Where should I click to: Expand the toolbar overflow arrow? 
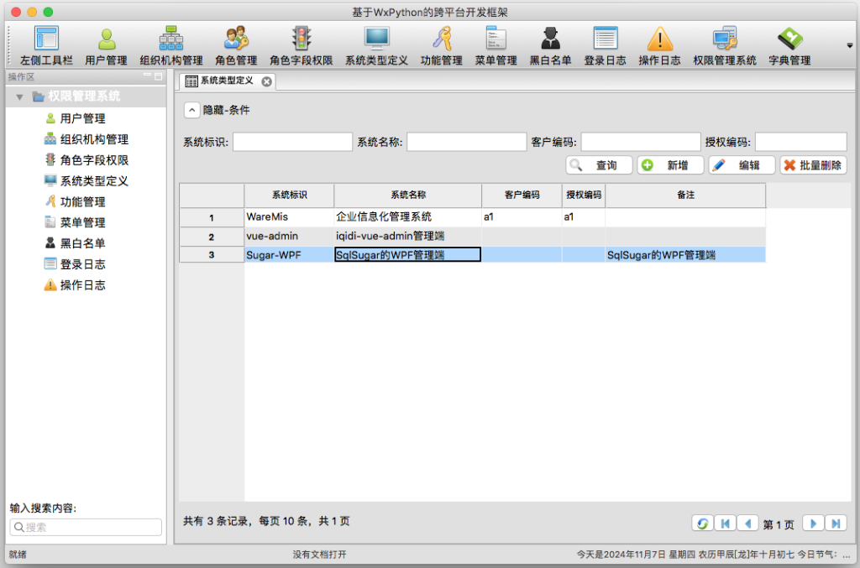coord(850,46)
